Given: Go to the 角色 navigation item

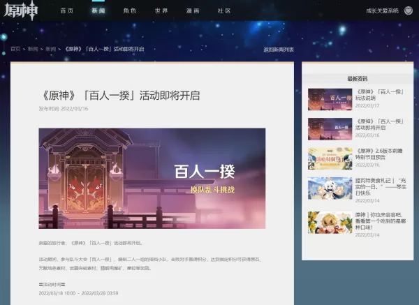Looking at the screenshot, I should pos(130,10).
